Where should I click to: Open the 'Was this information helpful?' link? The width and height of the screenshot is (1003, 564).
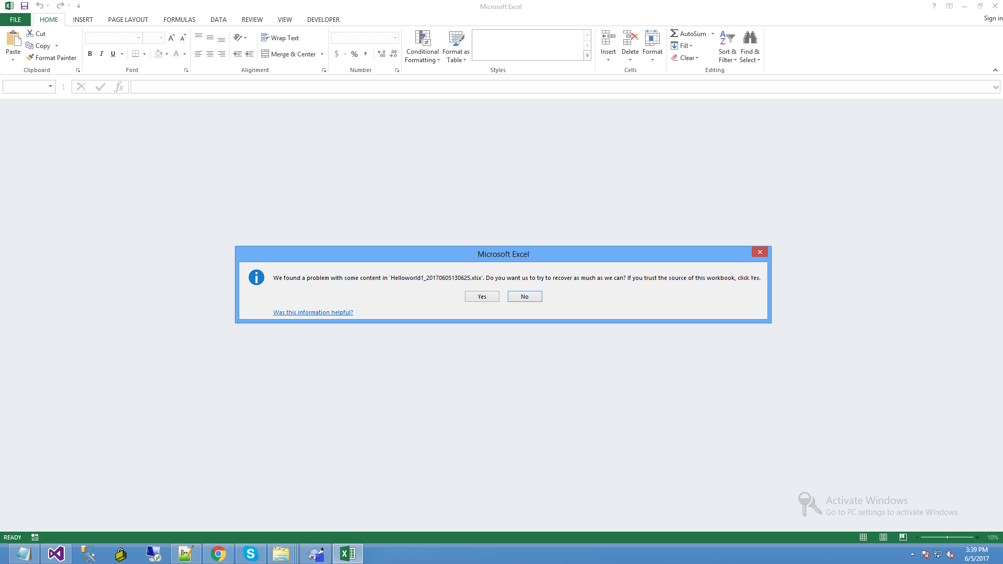tap(313, 312)
